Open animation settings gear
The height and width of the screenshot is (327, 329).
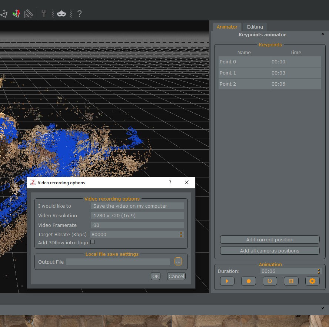[x=312, y=281]
